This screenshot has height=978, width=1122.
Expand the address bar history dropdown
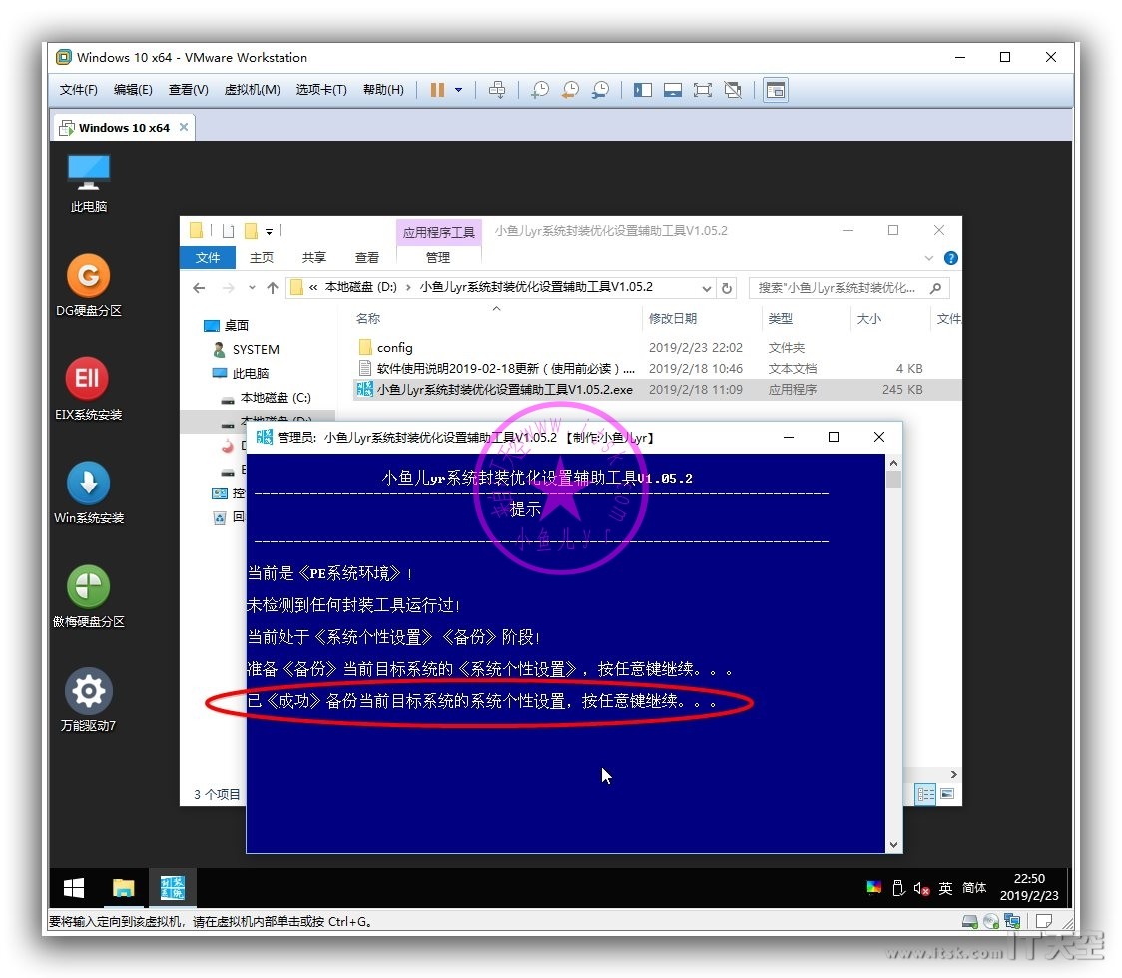(x=707, y=288)
